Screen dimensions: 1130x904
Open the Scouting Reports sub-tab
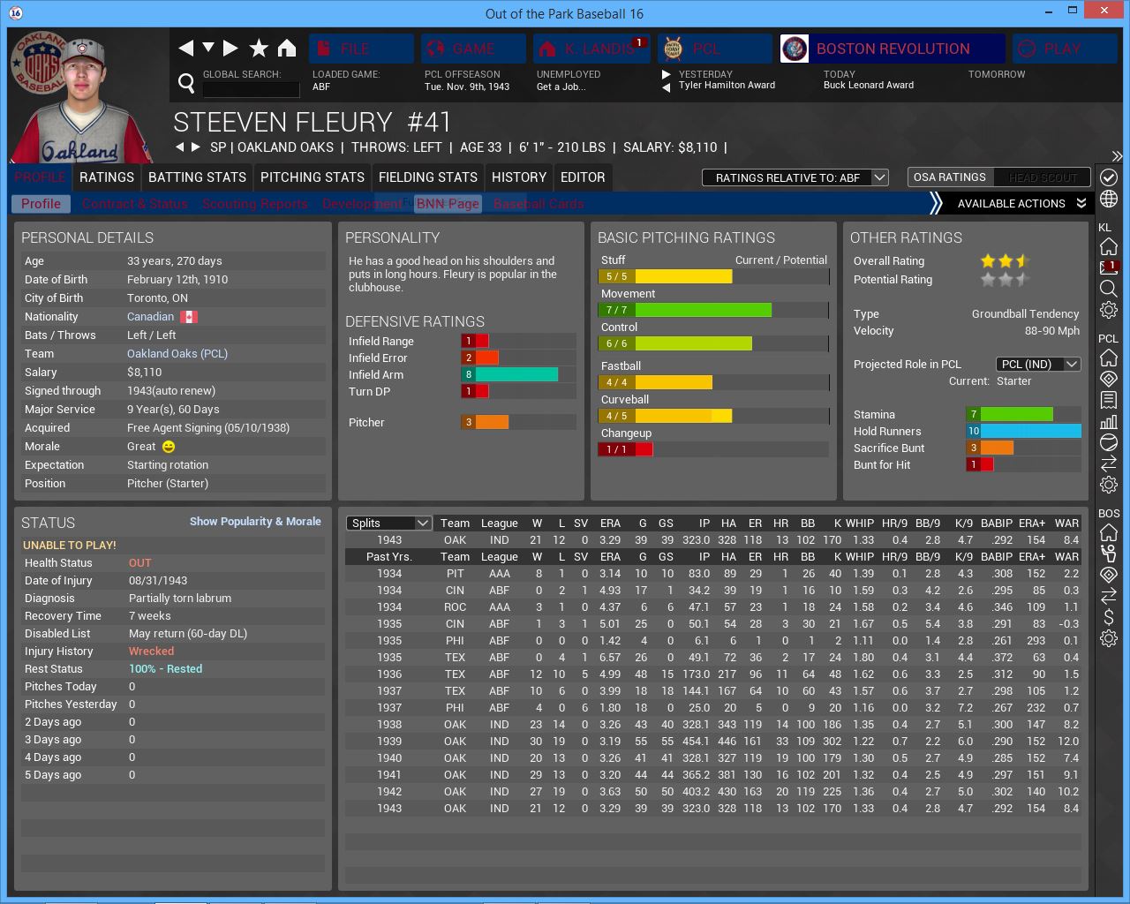[x=255, y=204]
